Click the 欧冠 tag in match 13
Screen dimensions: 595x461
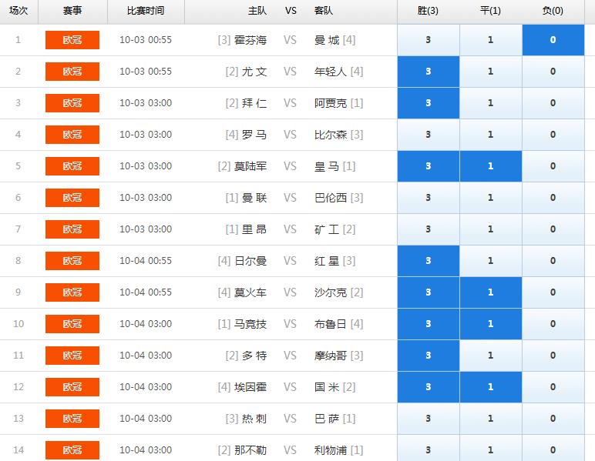(72, 419)
